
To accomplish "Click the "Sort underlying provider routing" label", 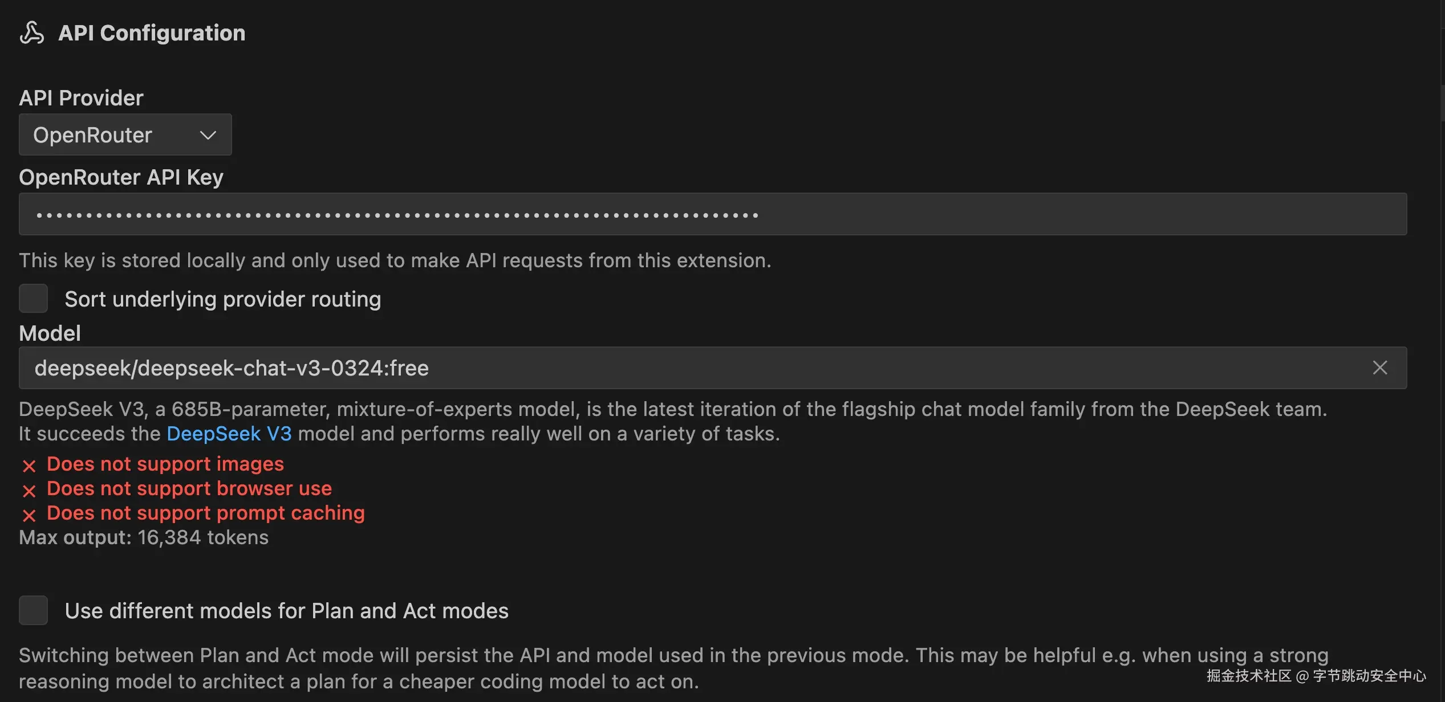I will [x=222, y=299].
